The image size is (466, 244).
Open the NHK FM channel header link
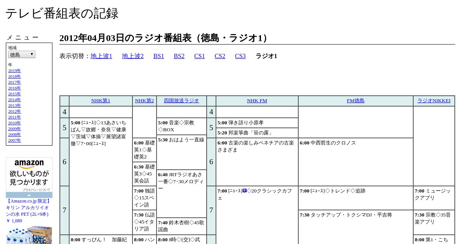tap(257, 101)
